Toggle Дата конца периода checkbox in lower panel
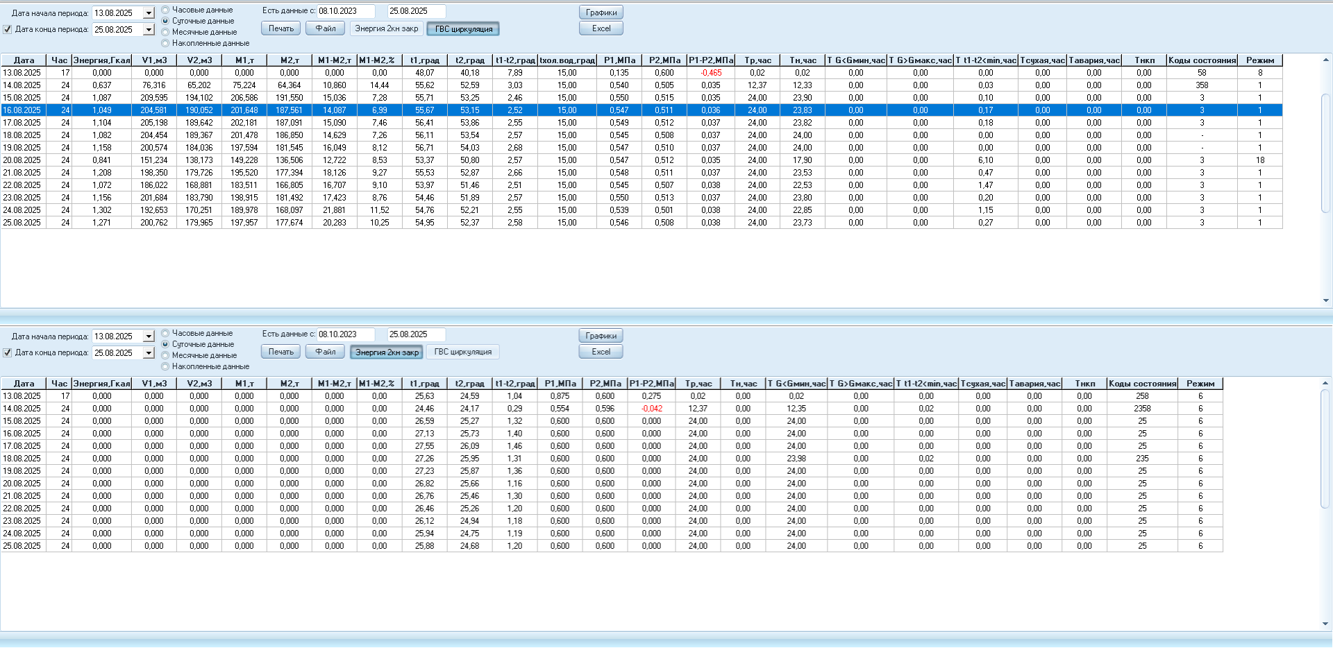 8,352
